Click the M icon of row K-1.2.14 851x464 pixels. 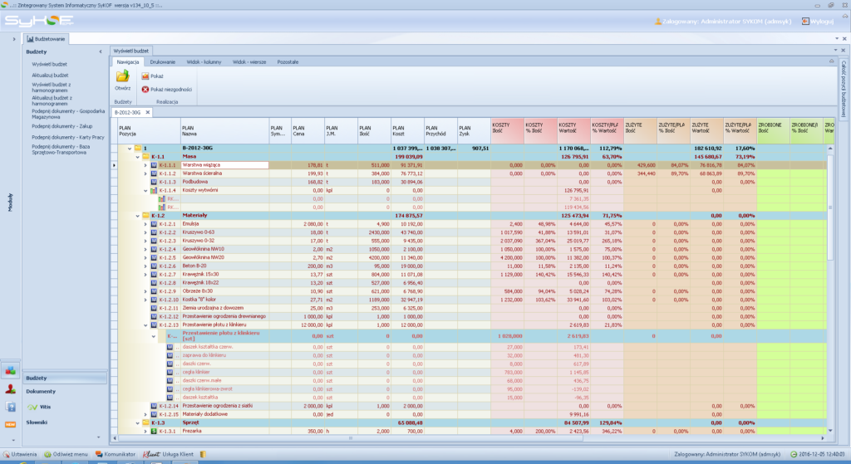click(x=154, y=406)
